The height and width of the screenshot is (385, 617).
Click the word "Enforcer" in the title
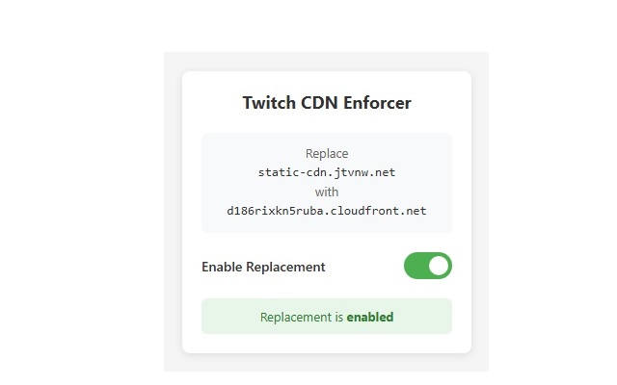377,103
